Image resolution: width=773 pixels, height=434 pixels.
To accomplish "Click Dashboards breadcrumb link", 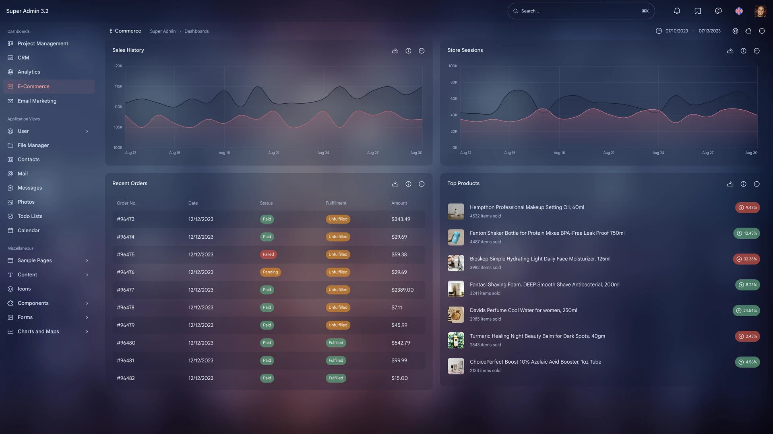I will [196, 31].
